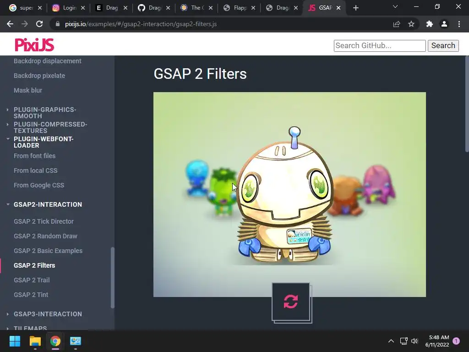469x352 pixels.
Task: Click the blurred pink creature in the demo
Action: coord(379,184)
